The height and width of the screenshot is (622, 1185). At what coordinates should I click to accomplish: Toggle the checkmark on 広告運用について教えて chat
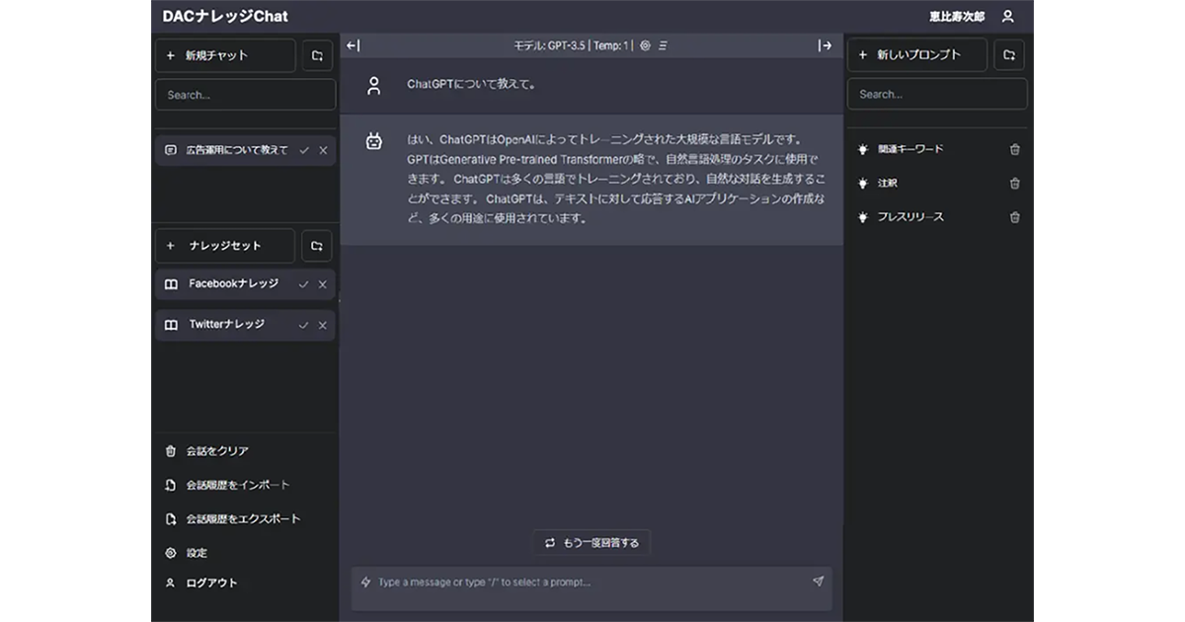(303, 149)
